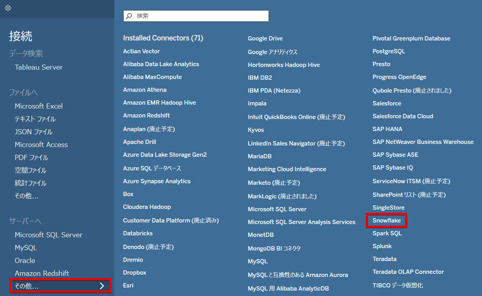The height and width of the screenshot is (296, 482).
Task: Select Amazon Redshift in the connectors list
Action: 147,116
